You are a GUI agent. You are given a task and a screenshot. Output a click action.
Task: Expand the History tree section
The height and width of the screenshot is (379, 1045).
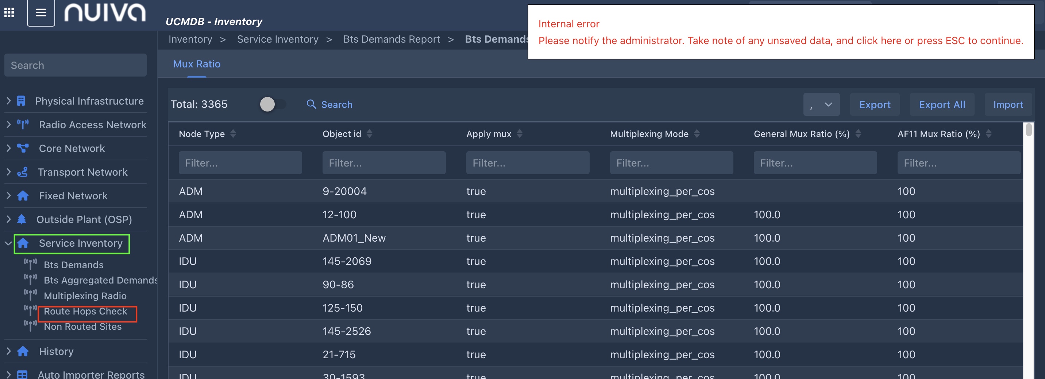[8, 351]
